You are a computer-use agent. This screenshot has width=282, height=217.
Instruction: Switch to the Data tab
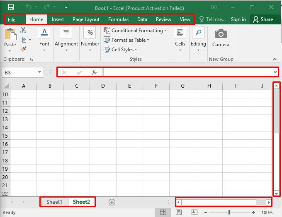(142, 19)
